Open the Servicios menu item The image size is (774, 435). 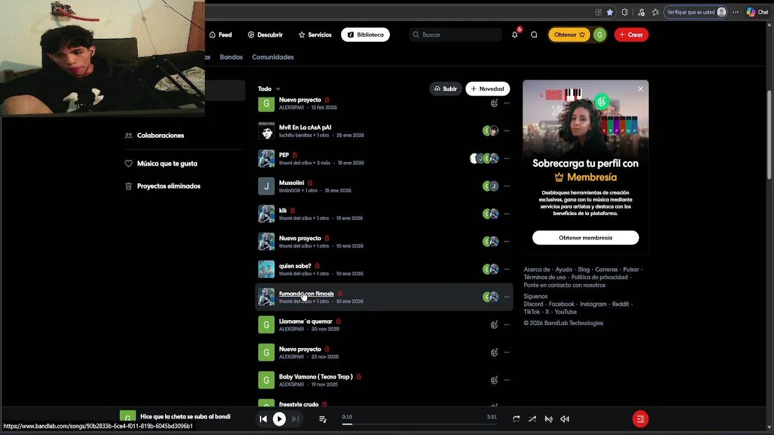315,34
